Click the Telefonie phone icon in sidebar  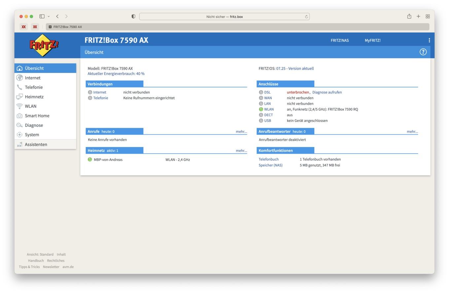pos(19,87)
